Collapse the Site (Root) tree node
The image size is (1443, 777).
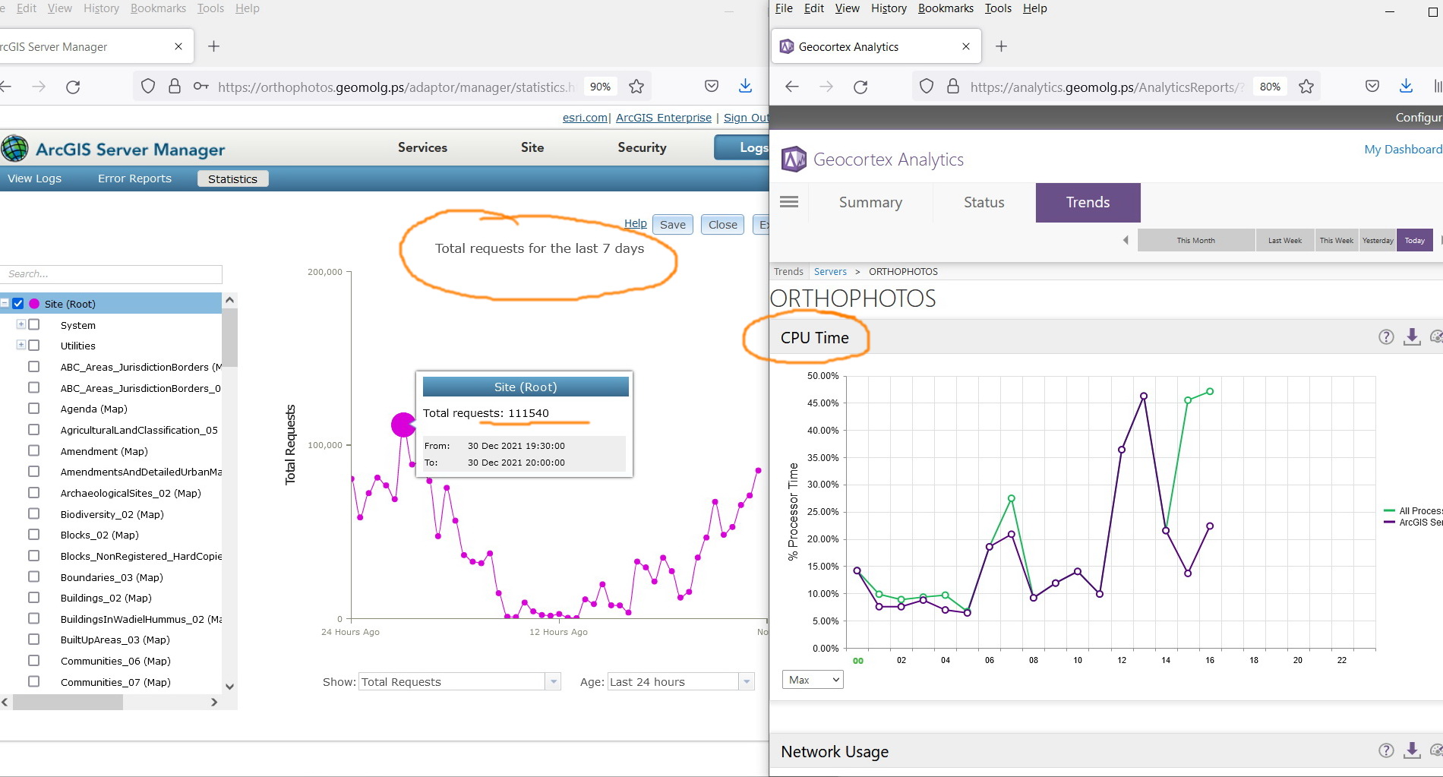(x=5, y=303)
